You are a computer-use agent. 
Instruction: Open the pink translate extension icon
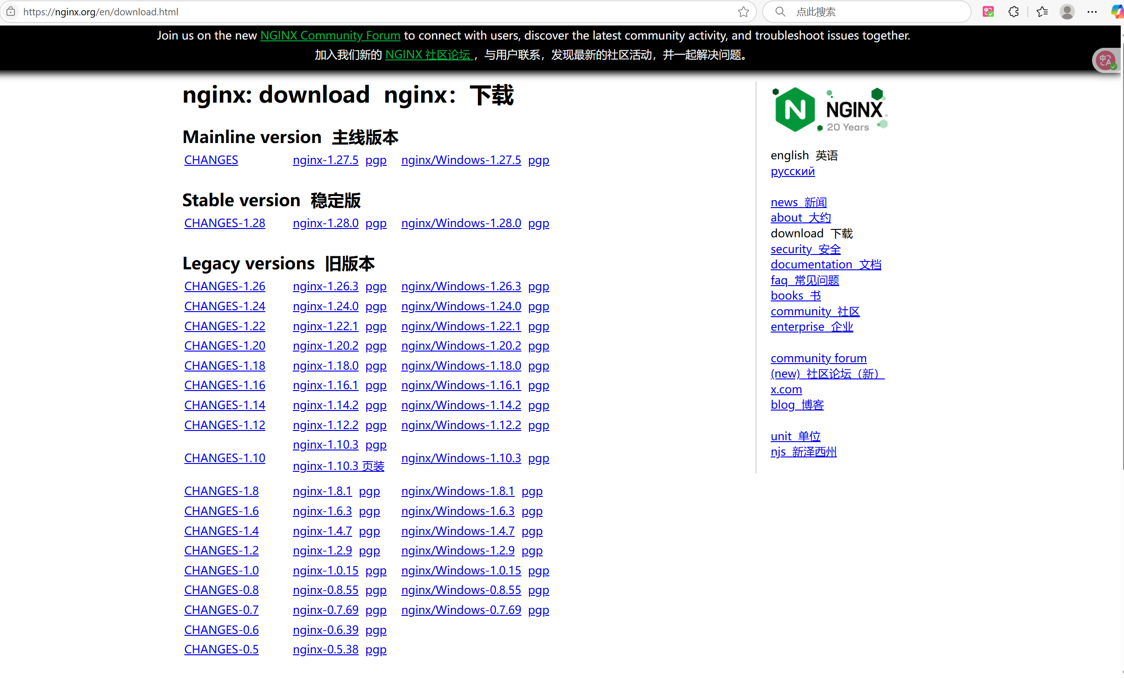pos(988,12)
